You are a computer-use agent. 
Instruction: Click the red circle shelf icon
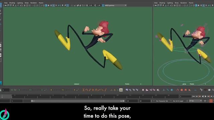point(182,90)
